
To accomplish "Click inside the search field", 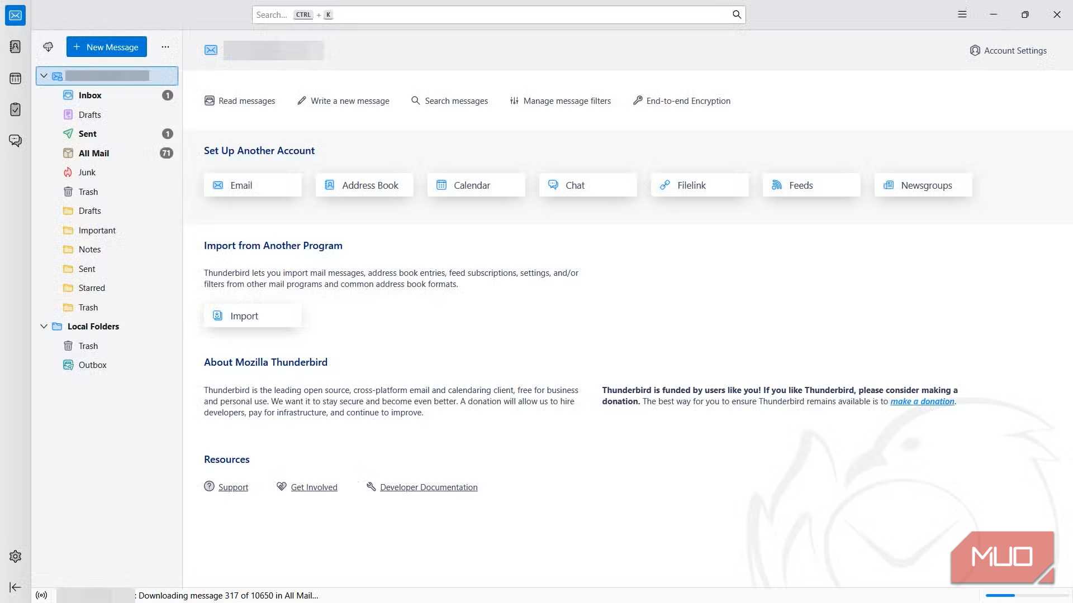I will [497, 15].
